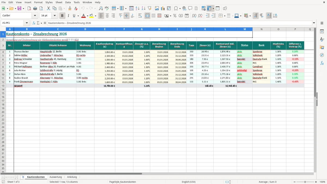Open Find & Replace tool
Viewport: 327px width, 184px height.
(x=101, y=8)
